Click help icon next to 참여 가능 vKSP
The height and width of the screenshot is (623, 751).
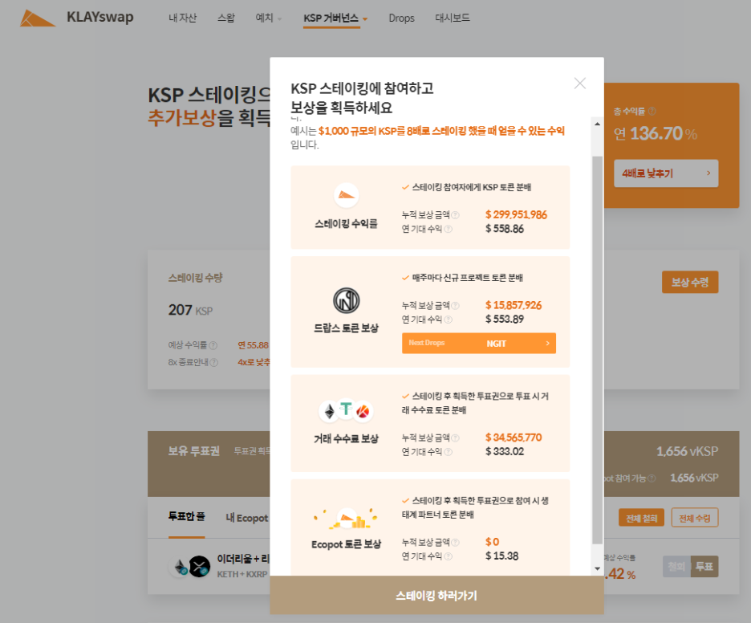click(652, 478)
